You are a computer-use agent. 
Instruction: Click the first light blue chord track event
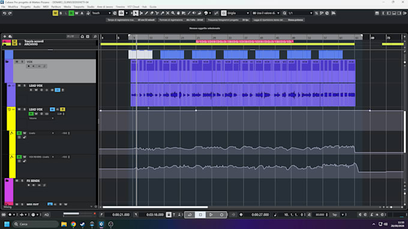(x=172, y=55)
